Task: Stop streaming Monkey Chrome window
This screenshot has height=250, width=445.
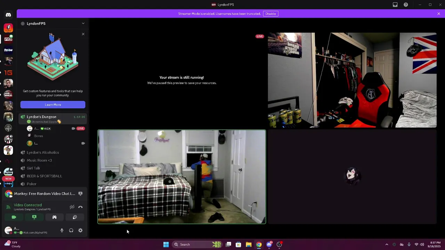Action: click(x=80, y=194)
